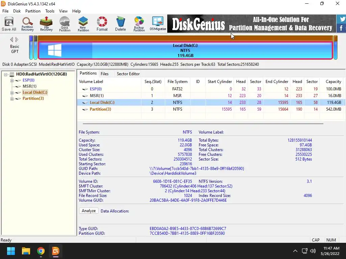Screen dimensions: 346x259
Task: Open the OS Migration tool
Action: click(158, 24)
